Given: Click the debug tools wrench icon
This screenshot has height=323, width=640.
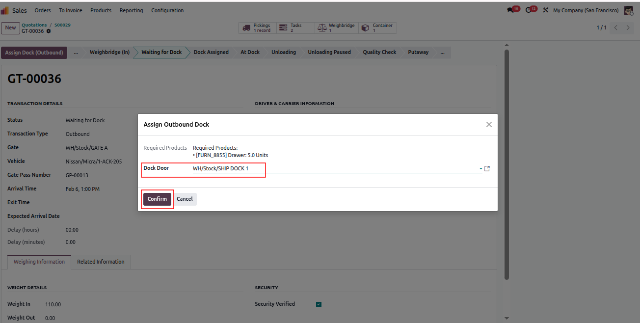Looking at the screenshot, I should [x=545, y=10].
